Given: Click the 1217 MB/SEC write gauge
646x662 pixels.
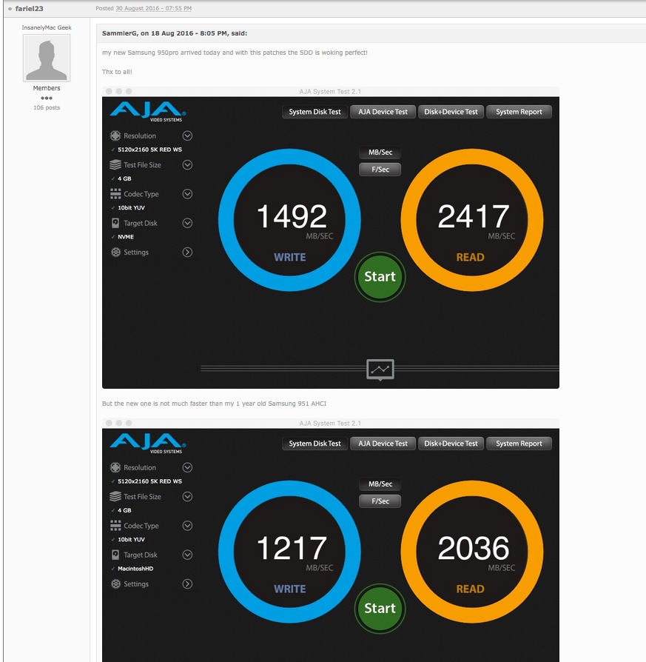Looking at the screenshot, I should [x=289, y=552].
